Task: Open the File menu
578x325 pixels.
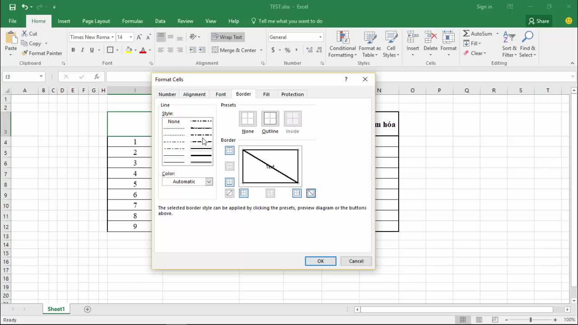Action: point(13,21)
